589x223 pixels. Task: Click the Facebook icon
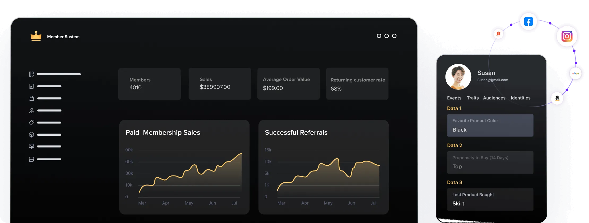(529, 22)
